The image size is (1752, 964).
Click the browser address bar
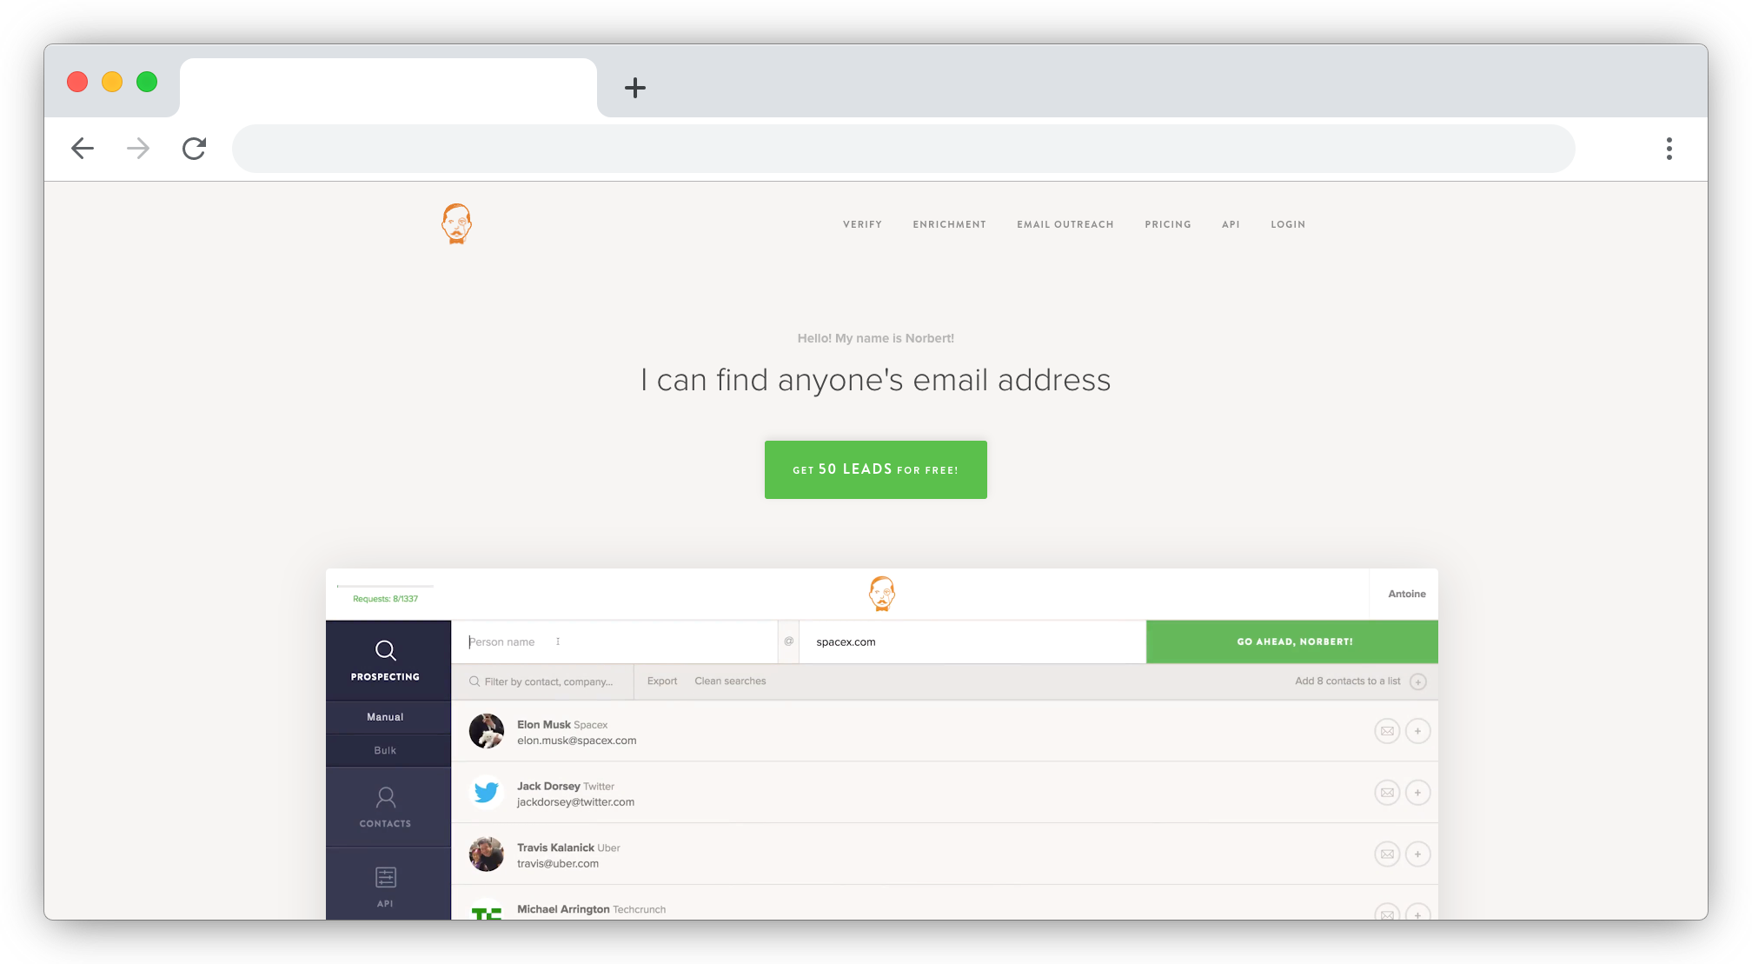point(903,149)
